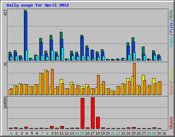This screenshot has width=175, height=137.
Task: Click day label 16 on the x-axis
Action: click(87, 133)
